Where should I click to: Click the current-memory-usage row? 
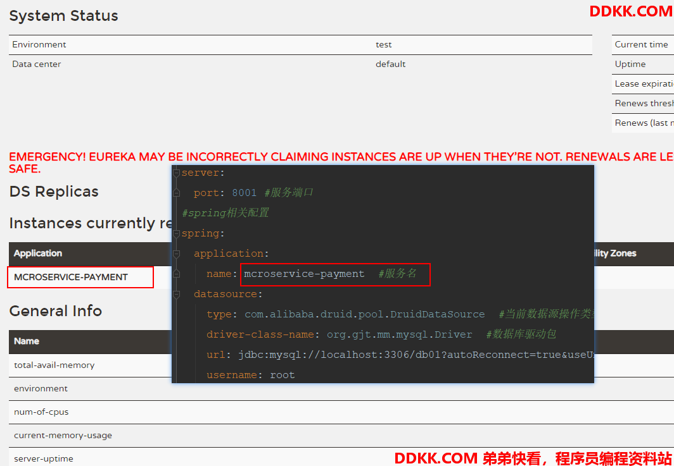tap(63, 435)
